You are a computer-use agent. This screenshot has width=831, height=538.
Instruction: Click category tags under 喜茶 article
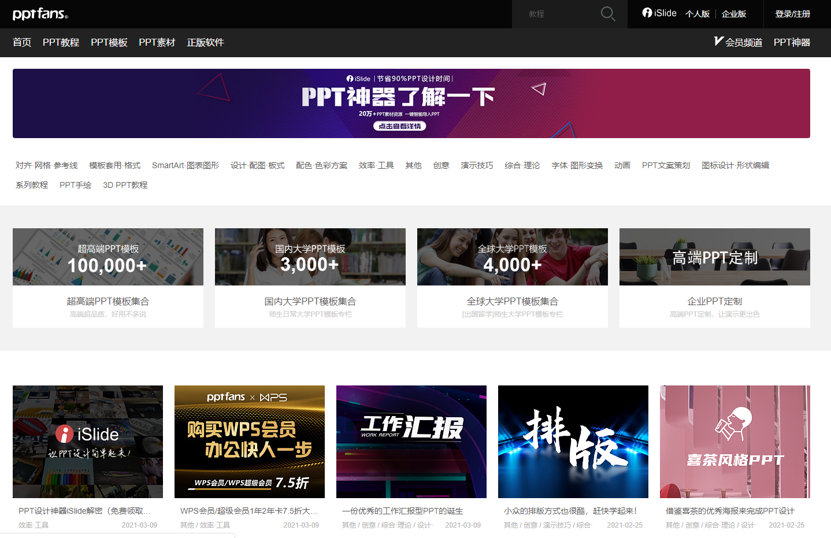(x=711, y=525)
